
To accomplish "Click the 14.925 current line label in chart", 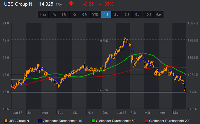I will [103, 90].
